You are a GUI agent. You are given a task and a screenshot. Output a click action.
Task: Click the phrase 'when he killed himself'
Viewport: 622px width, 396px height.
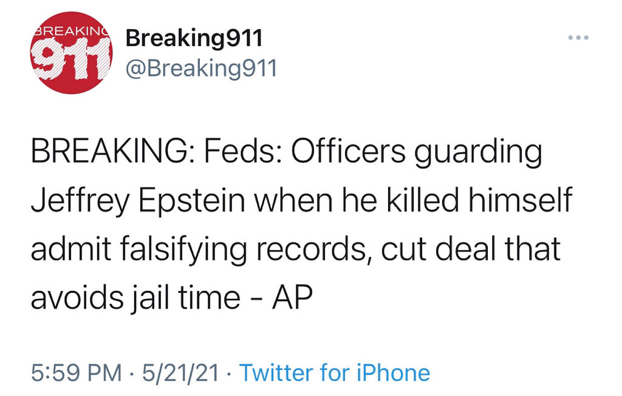pyautogui.click(x=413, y=200)
